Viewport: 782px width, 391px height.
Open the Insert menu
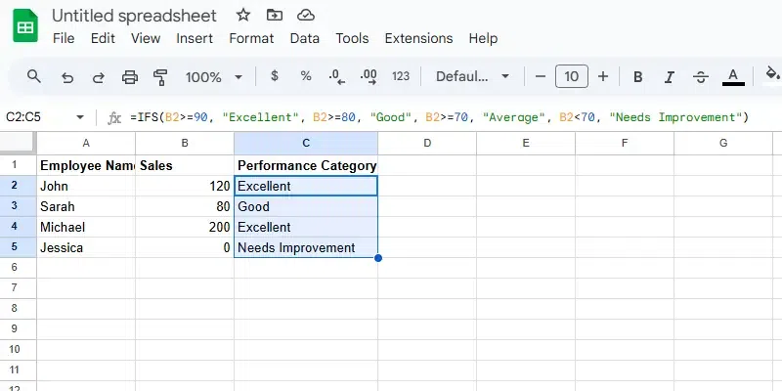point(195,38)
